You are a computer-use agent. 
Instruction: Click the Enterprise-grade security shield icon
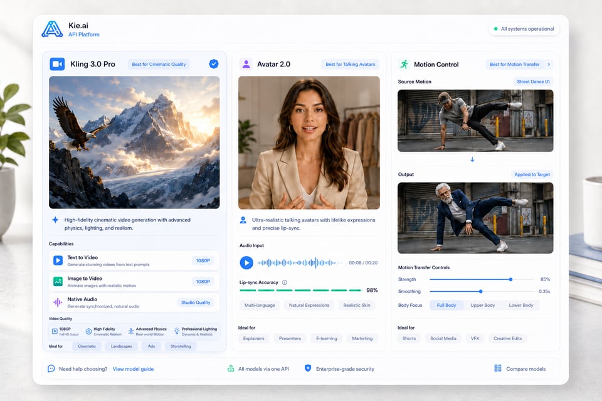pyautogui.click(x=308, y=368)
